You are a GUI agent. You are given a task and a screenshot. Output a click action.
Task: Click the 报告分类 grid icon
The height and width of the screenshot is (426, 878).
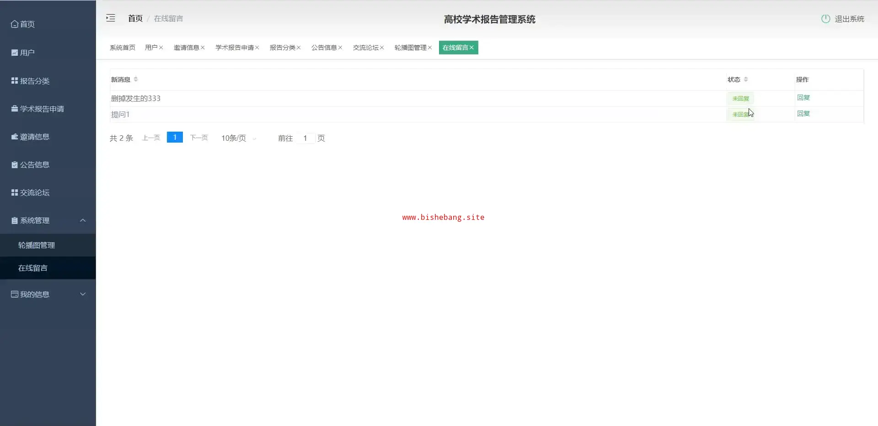coord(15,80)
